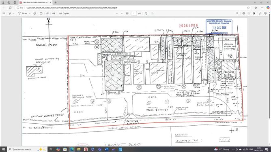Open Task View from the taskbar
The width and height of the screenshot is (271, 152).
click(51, 149)
